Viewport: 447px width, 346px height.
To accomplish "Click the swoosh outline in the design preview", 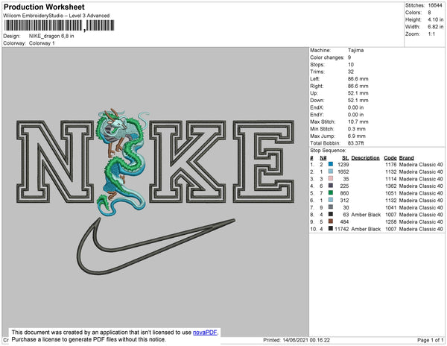I will coord(156,246).
